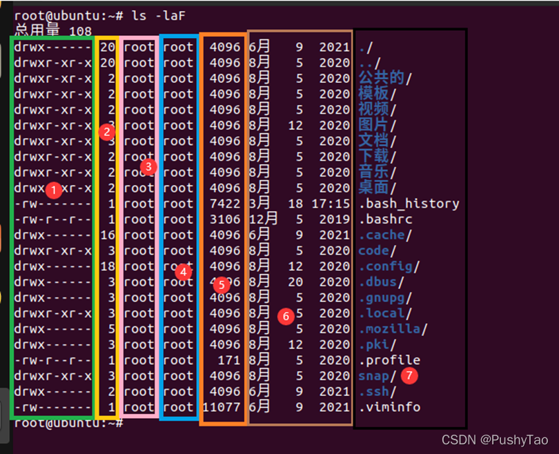The width and height of the screenshot is (559, 454).
Task: Click permissions '-rw-r--r--' of .profile row
Action: pyautogui.click(x=52, y=360)
